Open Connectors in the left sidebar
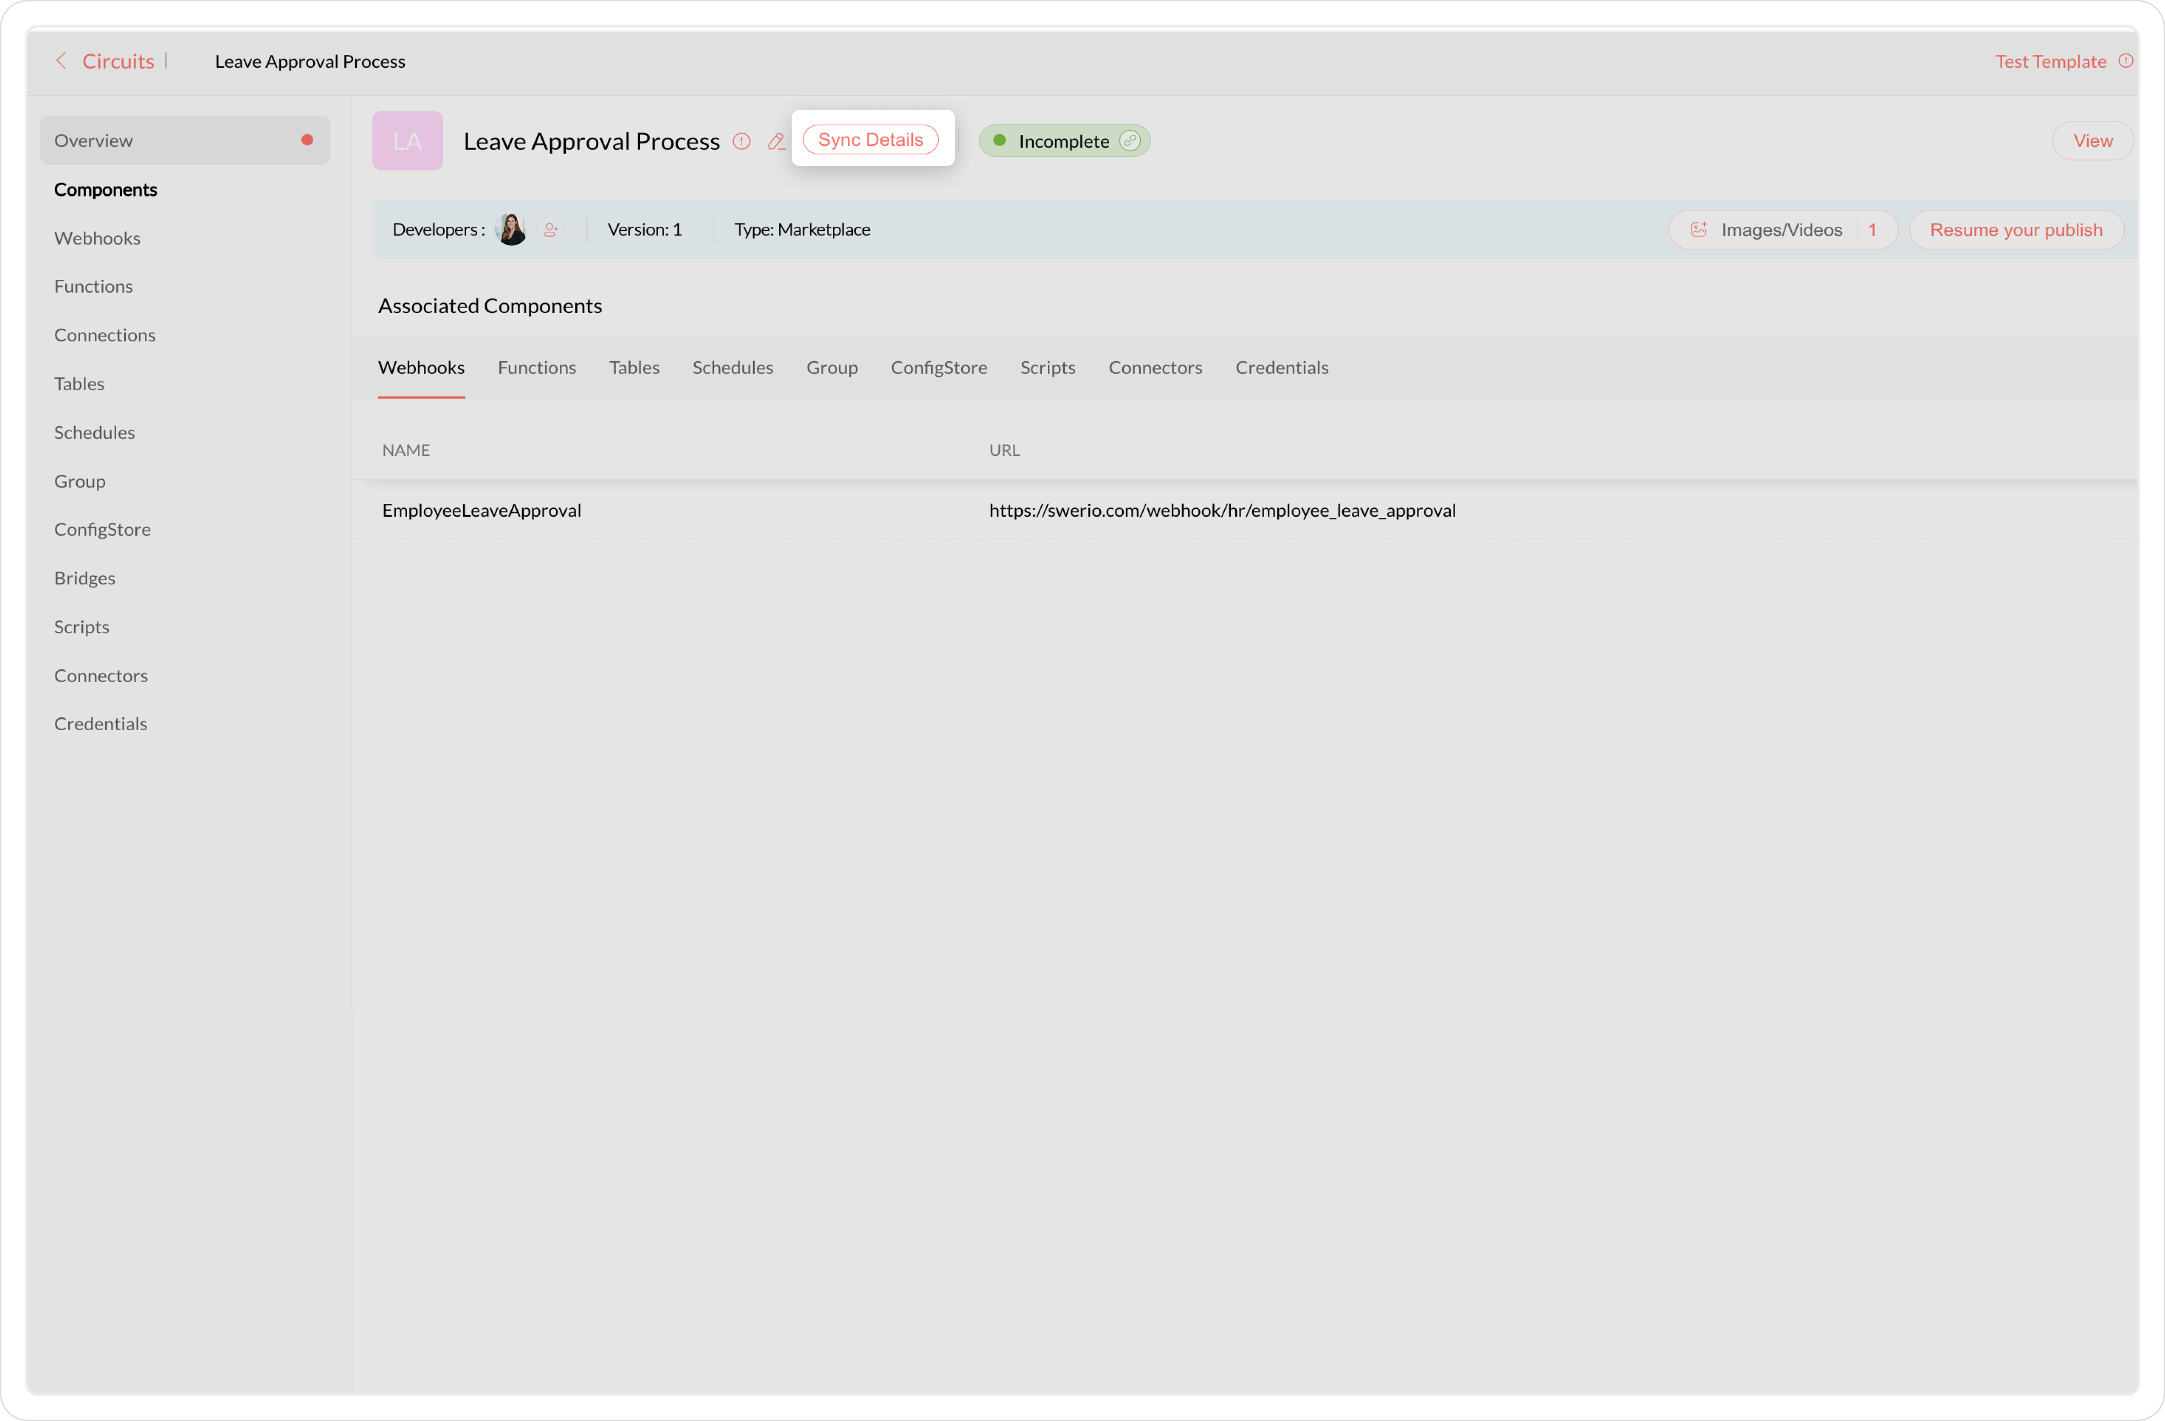This screenshot has height=1421, width=2165. [101, 675]
